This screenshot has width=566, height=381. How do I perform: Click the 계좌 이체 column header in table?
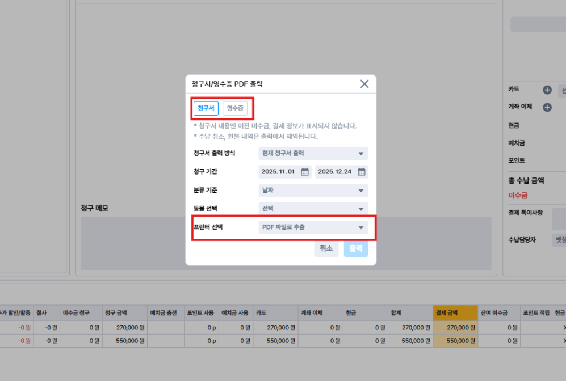point(321,313)
